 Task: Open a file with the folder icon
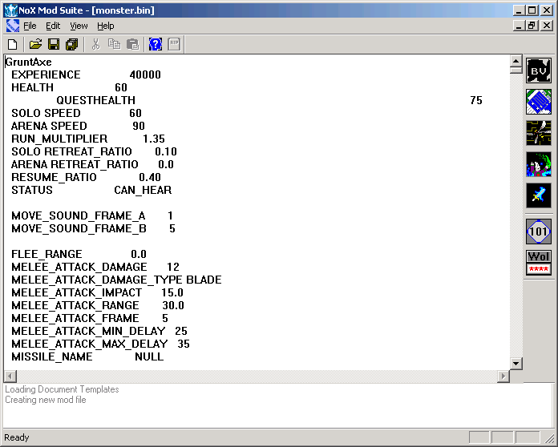point(35,44)
